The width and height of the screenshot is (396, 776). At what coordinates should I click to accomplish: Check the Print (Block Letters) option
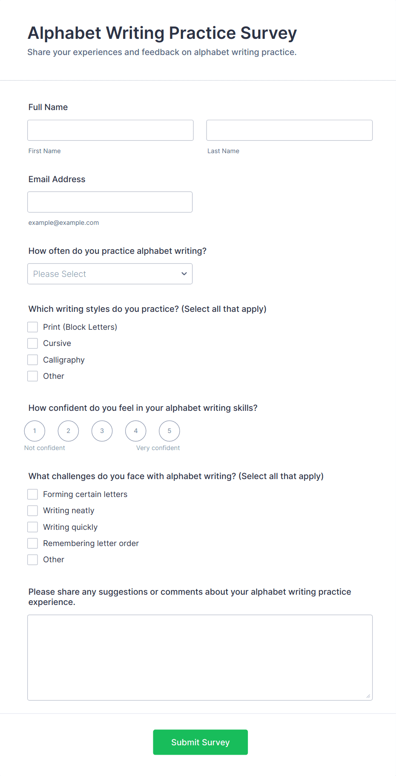point(33,327)
